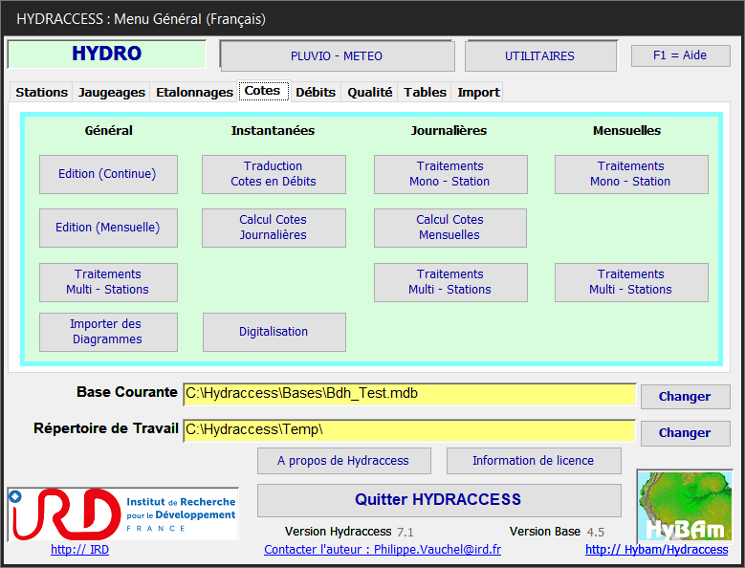Click Contacter l'auteur email link
The image size is (745, 568).
pyautogui.click(x=383, y=550)
